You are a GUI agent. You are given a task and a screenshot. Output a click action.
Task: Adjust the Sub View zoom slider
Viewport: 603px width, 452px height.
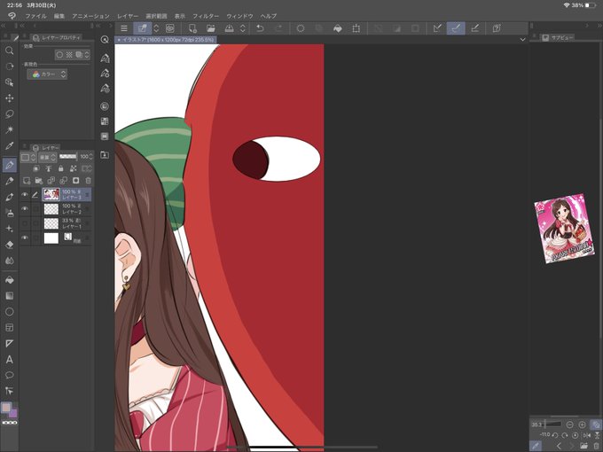point(553,425)
